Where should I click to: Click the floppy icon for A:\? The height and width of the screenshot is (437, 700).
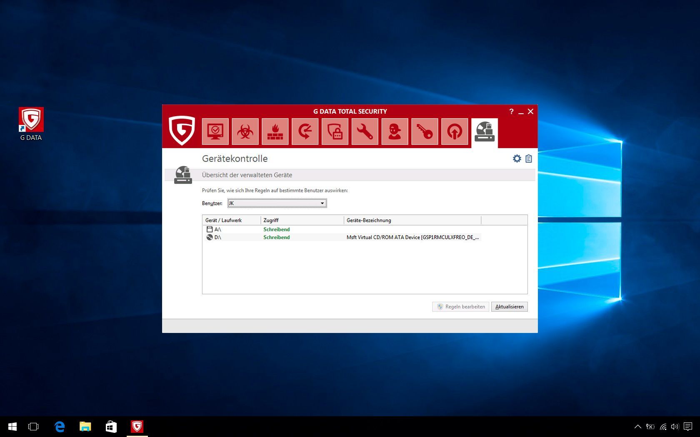(210, 229)
